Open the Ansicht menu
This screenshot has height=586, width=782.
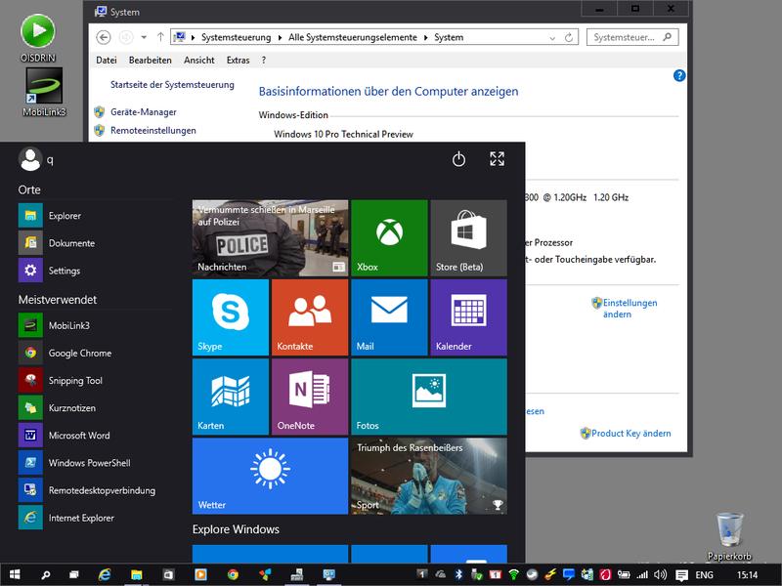coord(199,60)
